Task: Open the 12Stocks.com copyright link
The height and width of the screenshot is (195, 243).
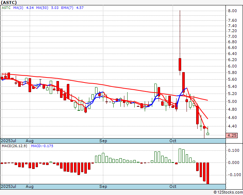Action: pos(228,192)
